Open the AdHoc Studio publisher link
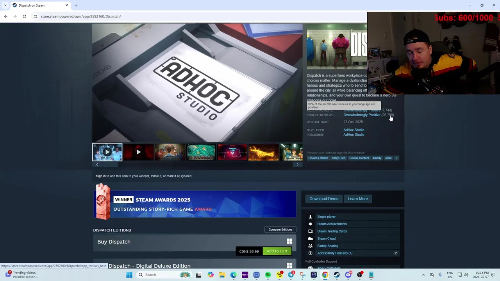The width and height of the screenshot is (500, 281). (x=354, y=135)
